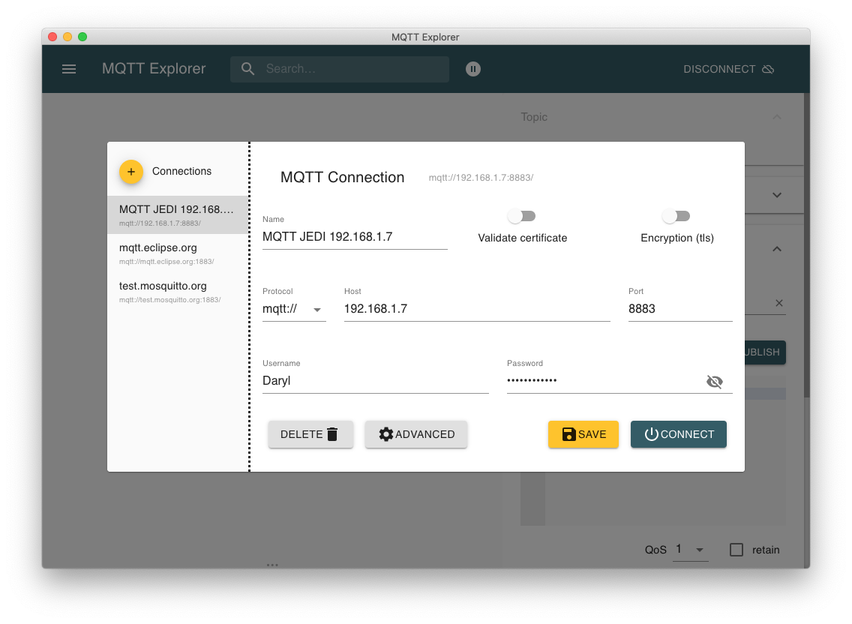Click the SAVE button
This screenshot has height=624, width=852.
pyautogui.click(x=583, y=434)
